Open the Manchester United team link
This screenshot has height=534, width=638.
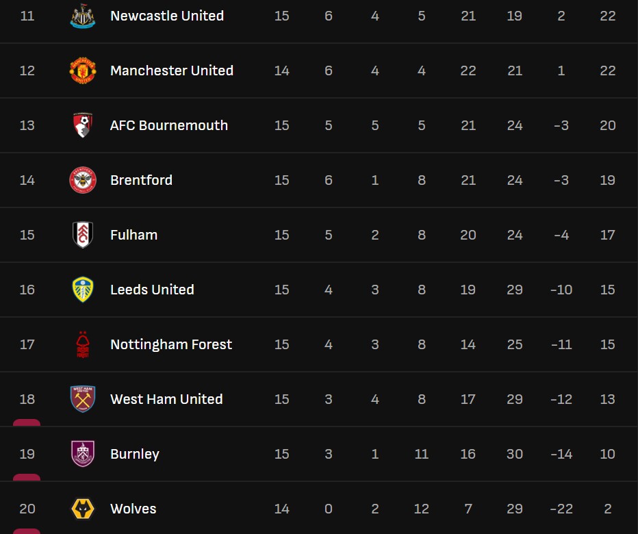coord(172,71)
